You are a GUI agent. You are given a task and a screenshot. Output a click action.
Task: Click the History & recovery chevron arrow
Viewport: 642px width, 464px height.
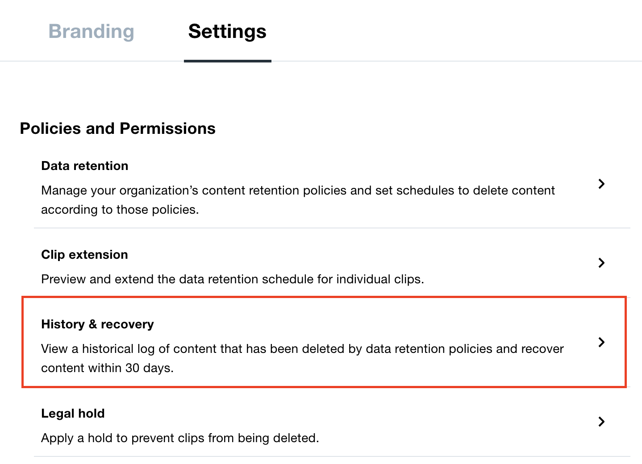tap(602, 342)
